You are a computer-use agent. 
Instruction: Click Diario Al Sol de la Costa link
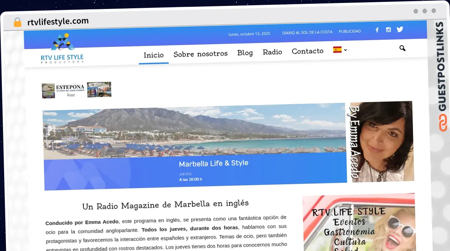click(x=307, y=32)
